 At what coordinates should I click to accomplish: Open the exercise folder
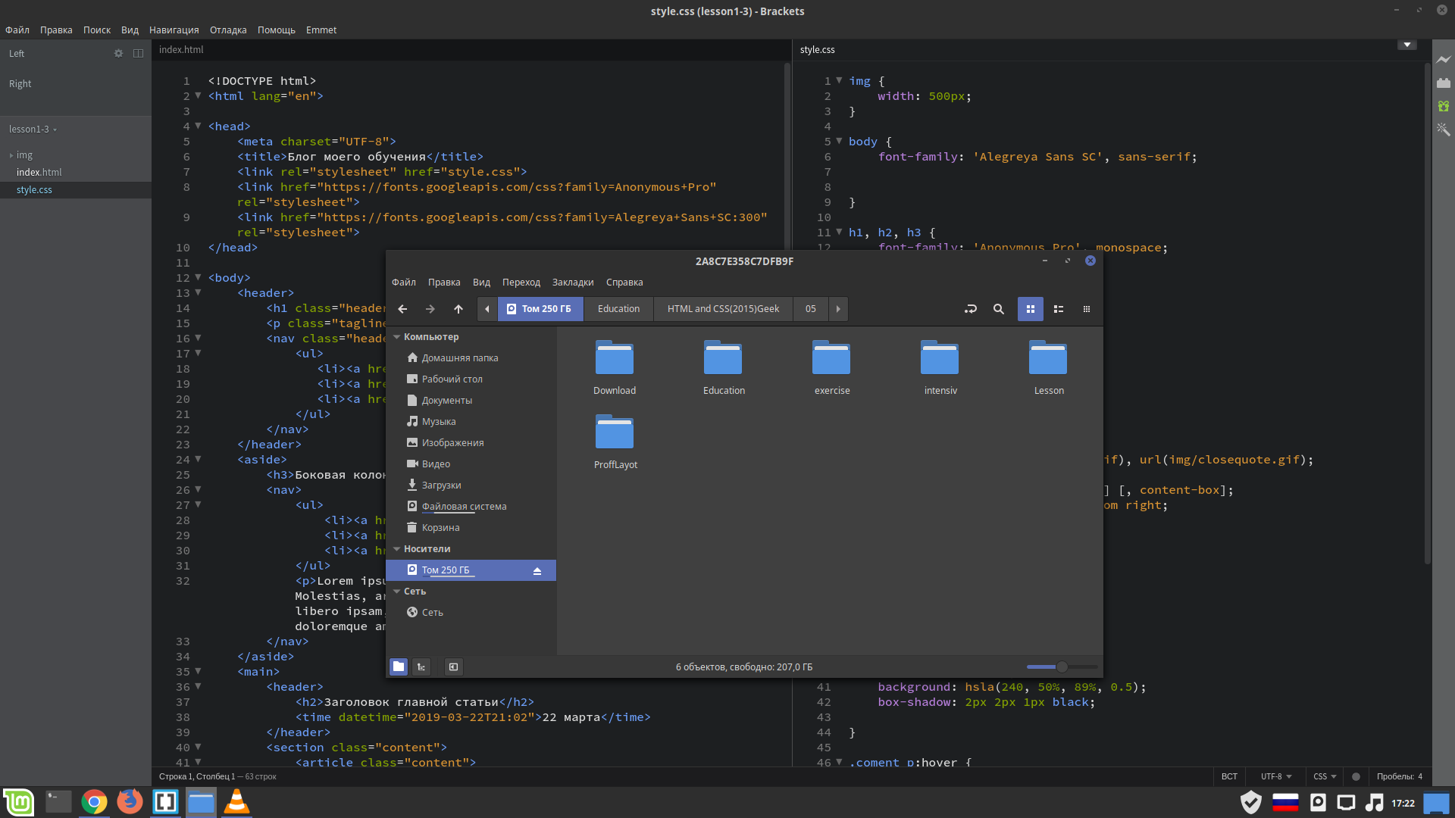pyautogui.click(x=832, y=367)
